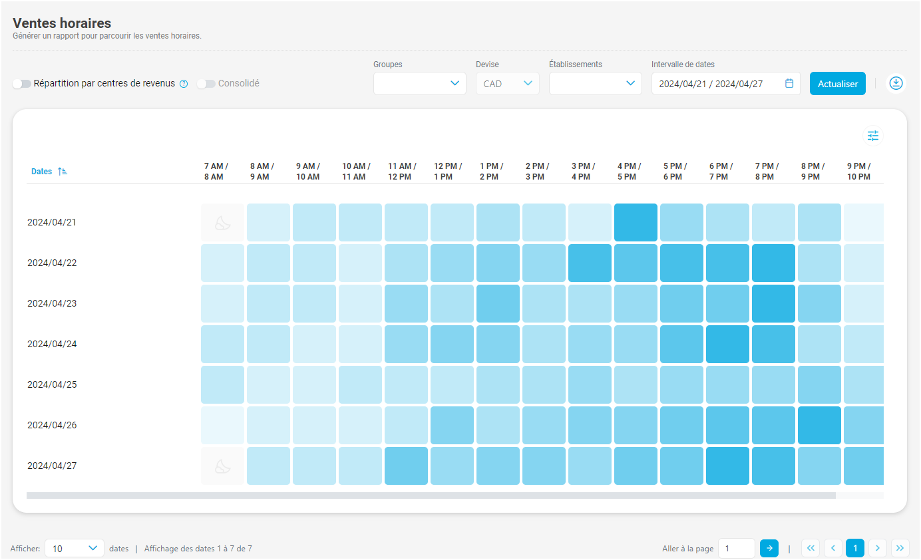The height and width of the screenshot is (560, 921).
Task: Click the 2024/04/27 date row label
Action: pos(52,466)
